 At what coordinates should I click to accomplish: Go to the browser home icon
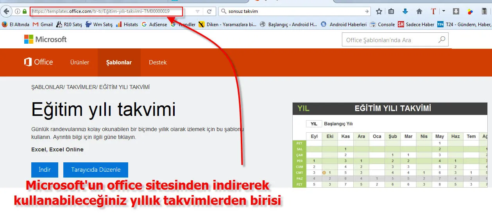[419, 12]
